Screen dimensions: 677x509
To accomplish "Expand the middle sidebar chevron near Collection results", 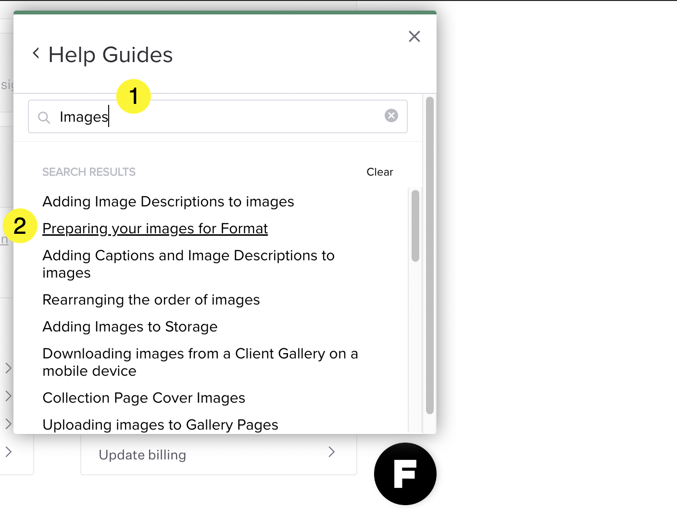I will point(8,396).
